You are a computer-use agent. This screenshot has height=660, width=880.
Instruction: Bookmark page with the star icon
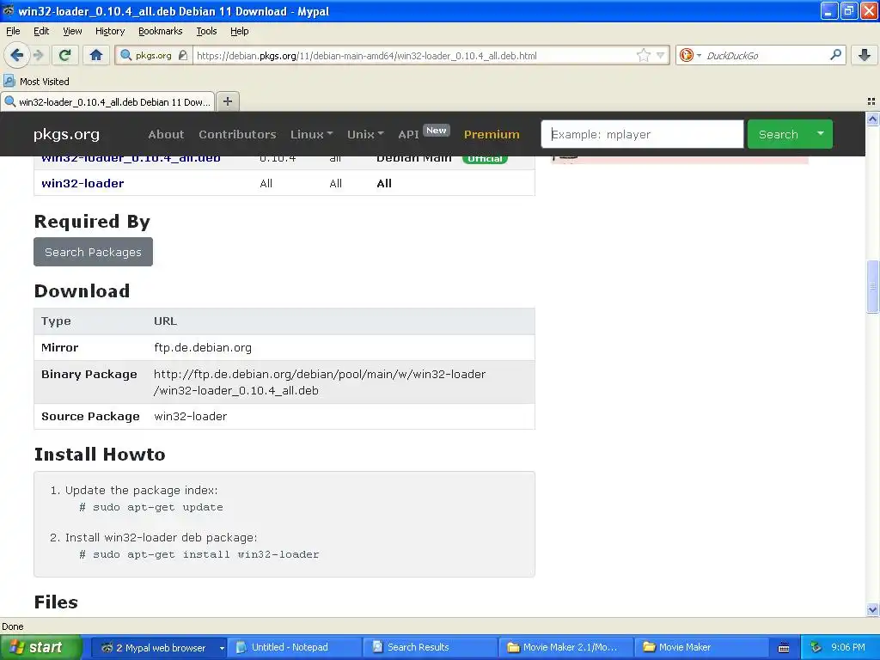643,56
